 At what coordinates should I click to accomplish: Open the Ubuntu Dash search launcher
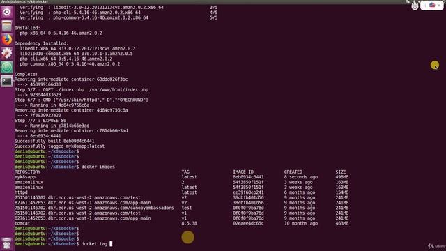pos(6,12)
